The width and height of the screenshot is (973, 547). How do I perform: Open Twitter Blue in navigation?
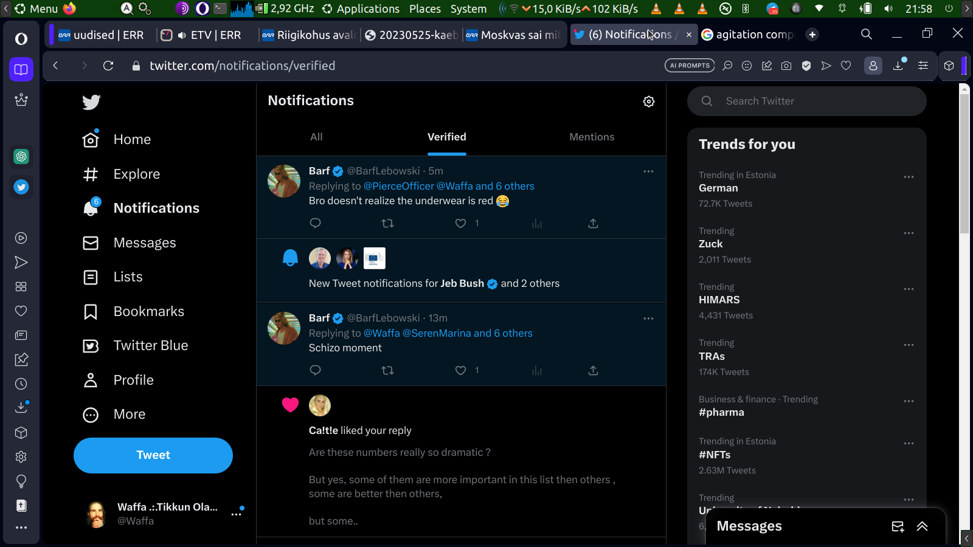tap(135, 346)
